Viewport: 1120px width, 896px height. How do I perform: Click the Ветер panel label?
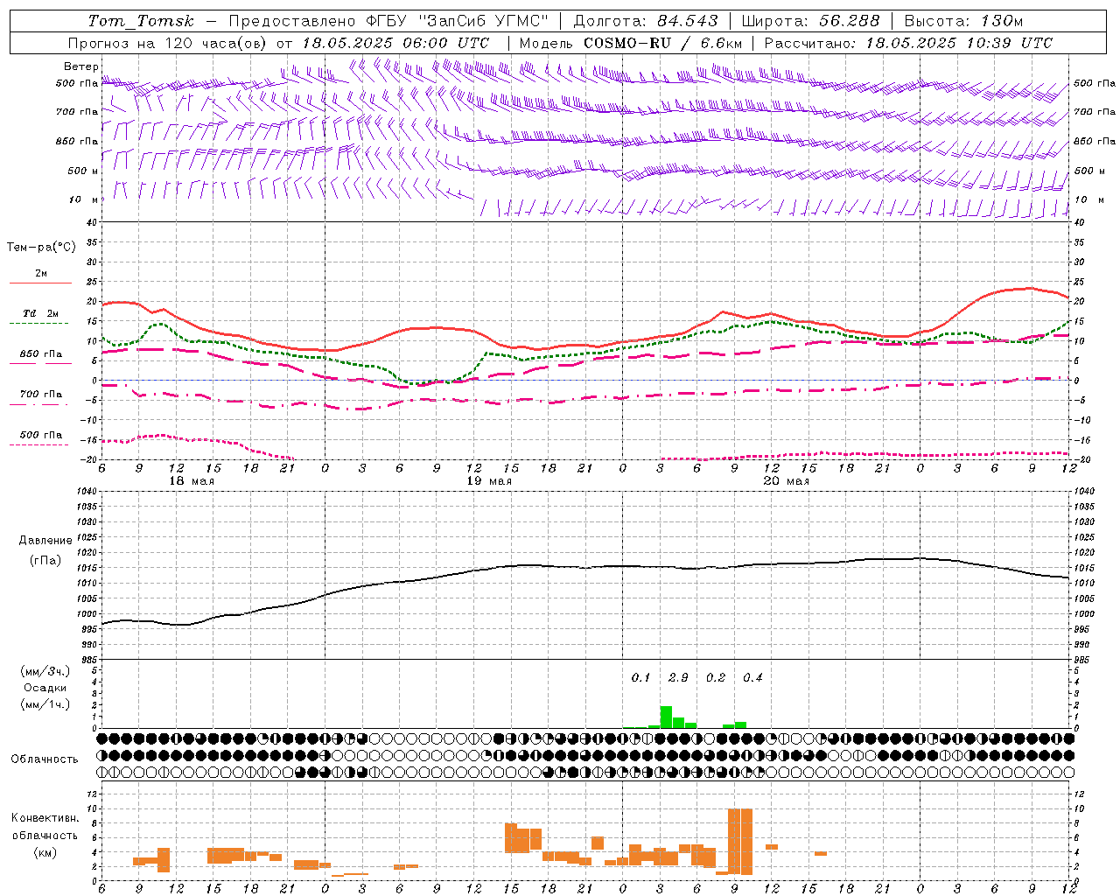click(x=81, y=66)
